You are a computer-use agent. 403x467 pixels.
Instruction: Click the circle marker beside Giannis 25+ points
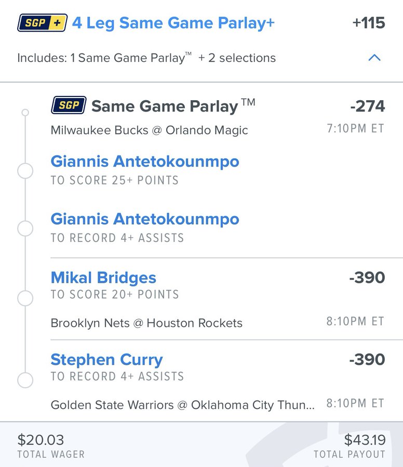coord(25,171)
